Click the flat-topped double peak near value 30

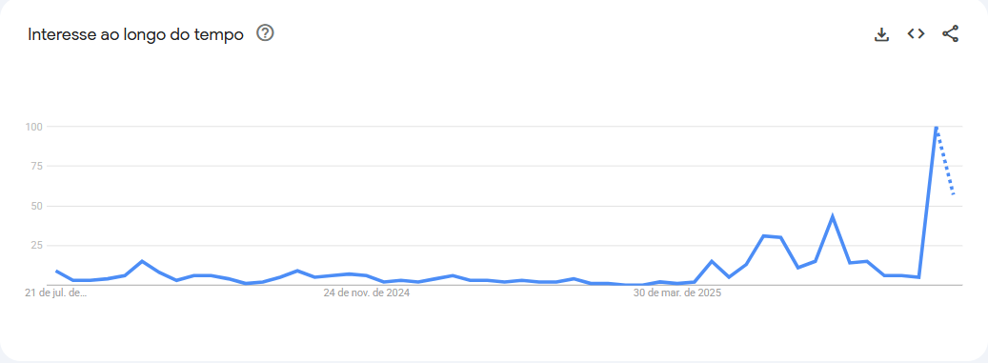coord(772,236)
